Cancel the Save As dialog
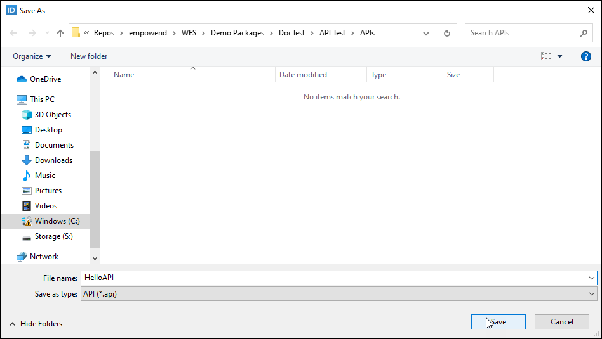 561,322
